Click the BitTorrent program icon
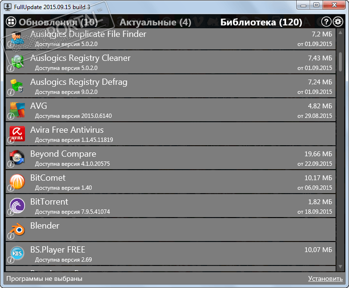This screenshot has height=288, width=349. click(17, 206)
